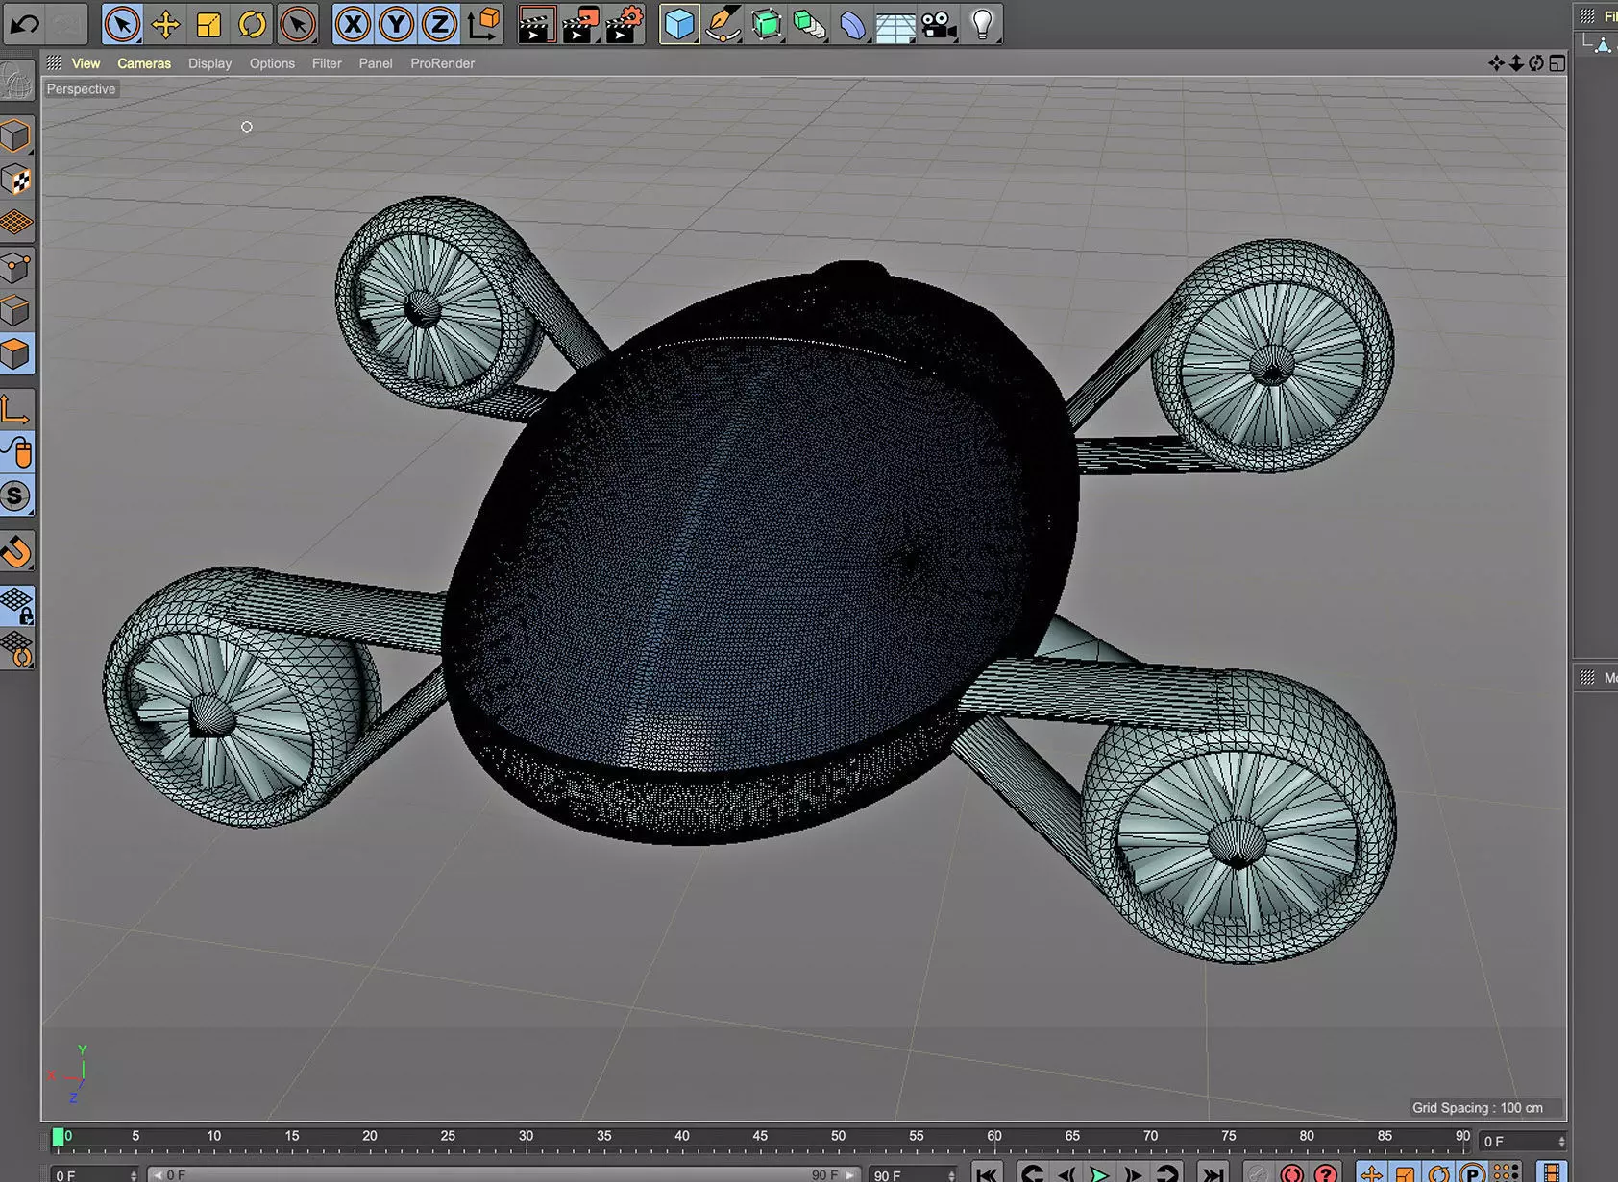
Task: Play the animation forwards
Action: click(x=1098, y=1173)
